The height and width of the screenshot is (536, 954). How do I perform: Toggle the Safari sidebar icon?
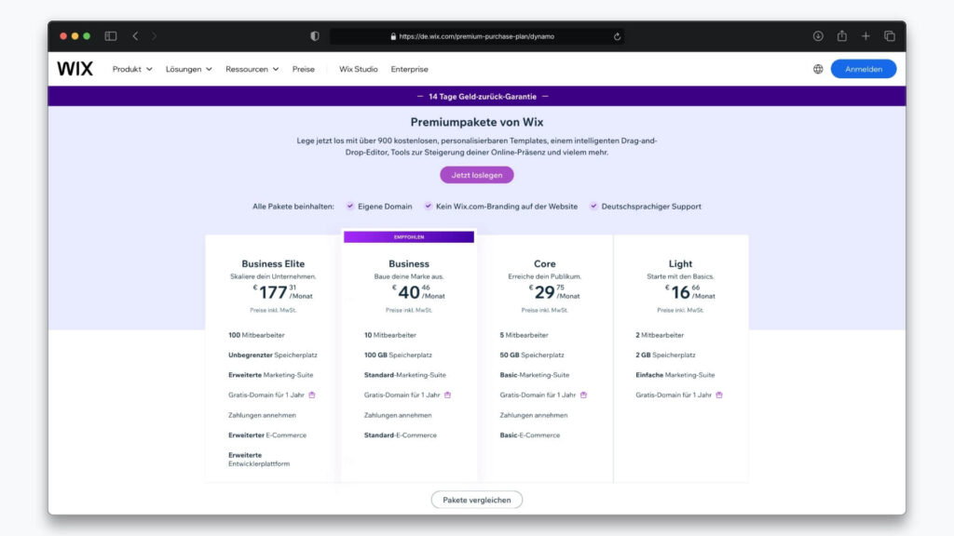click(x=111, y=36)
